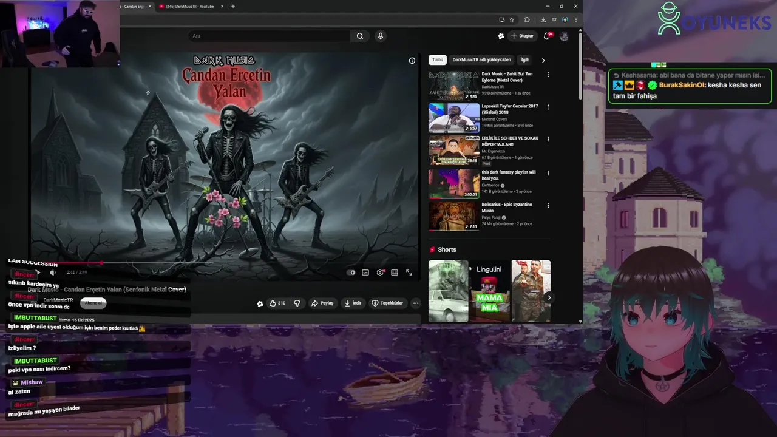Click the YouTube search magnifier button
777x437 pixels.
click(360, 36)
